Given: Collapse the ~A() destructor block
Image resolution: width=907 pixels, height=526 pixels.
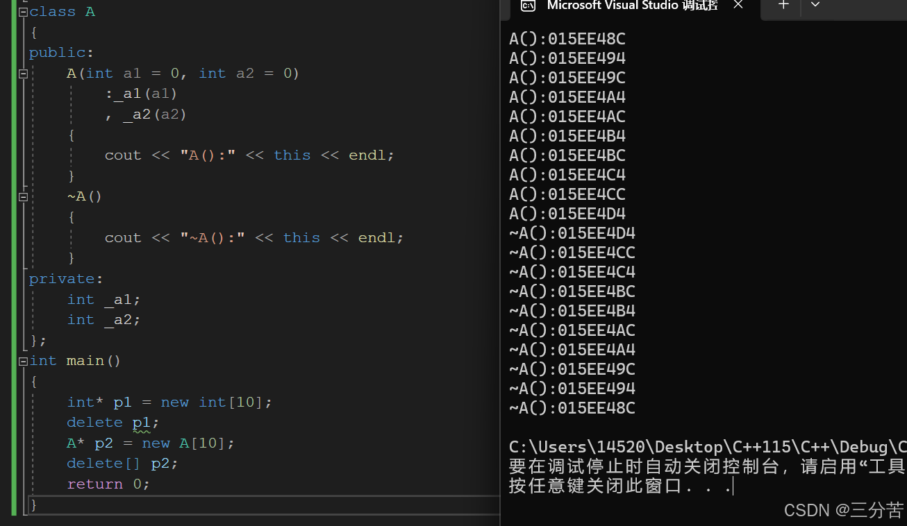Looking at the screenshot, I should [23, 196].
